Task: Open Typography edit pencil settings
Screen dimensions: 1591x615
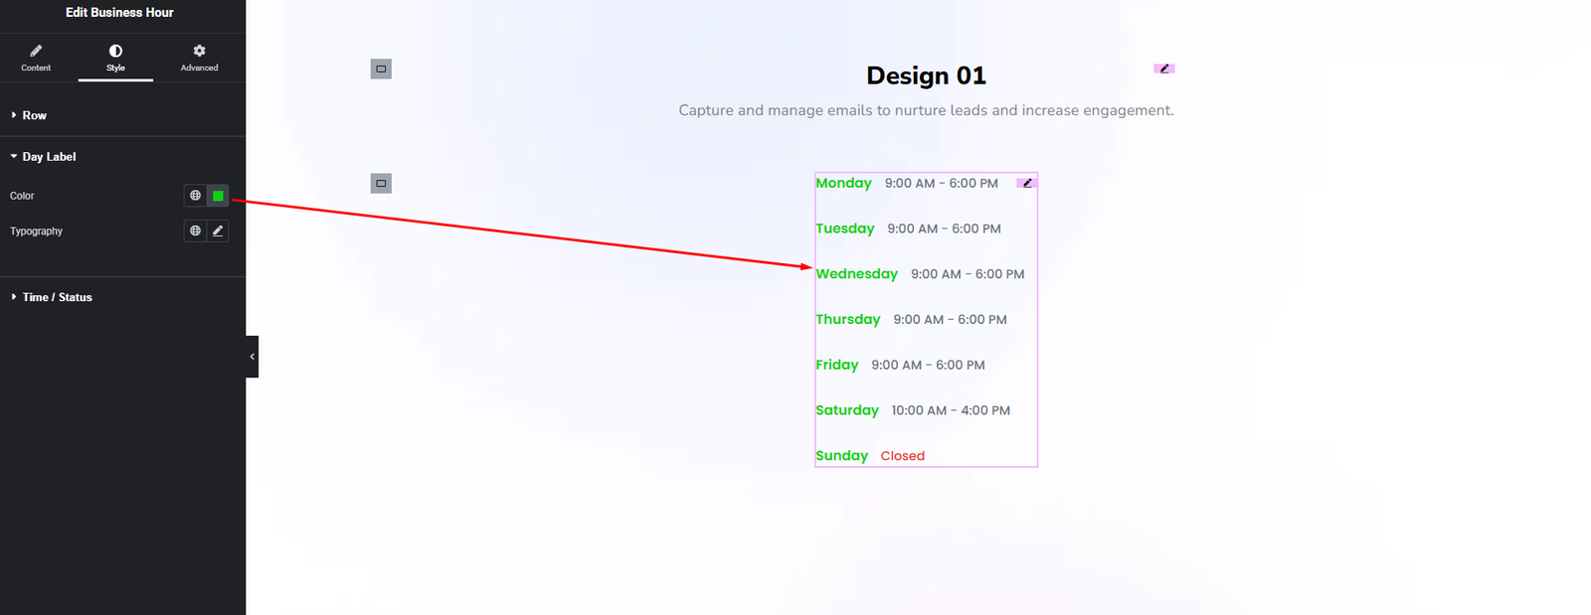Action: [x=218, y=231]
